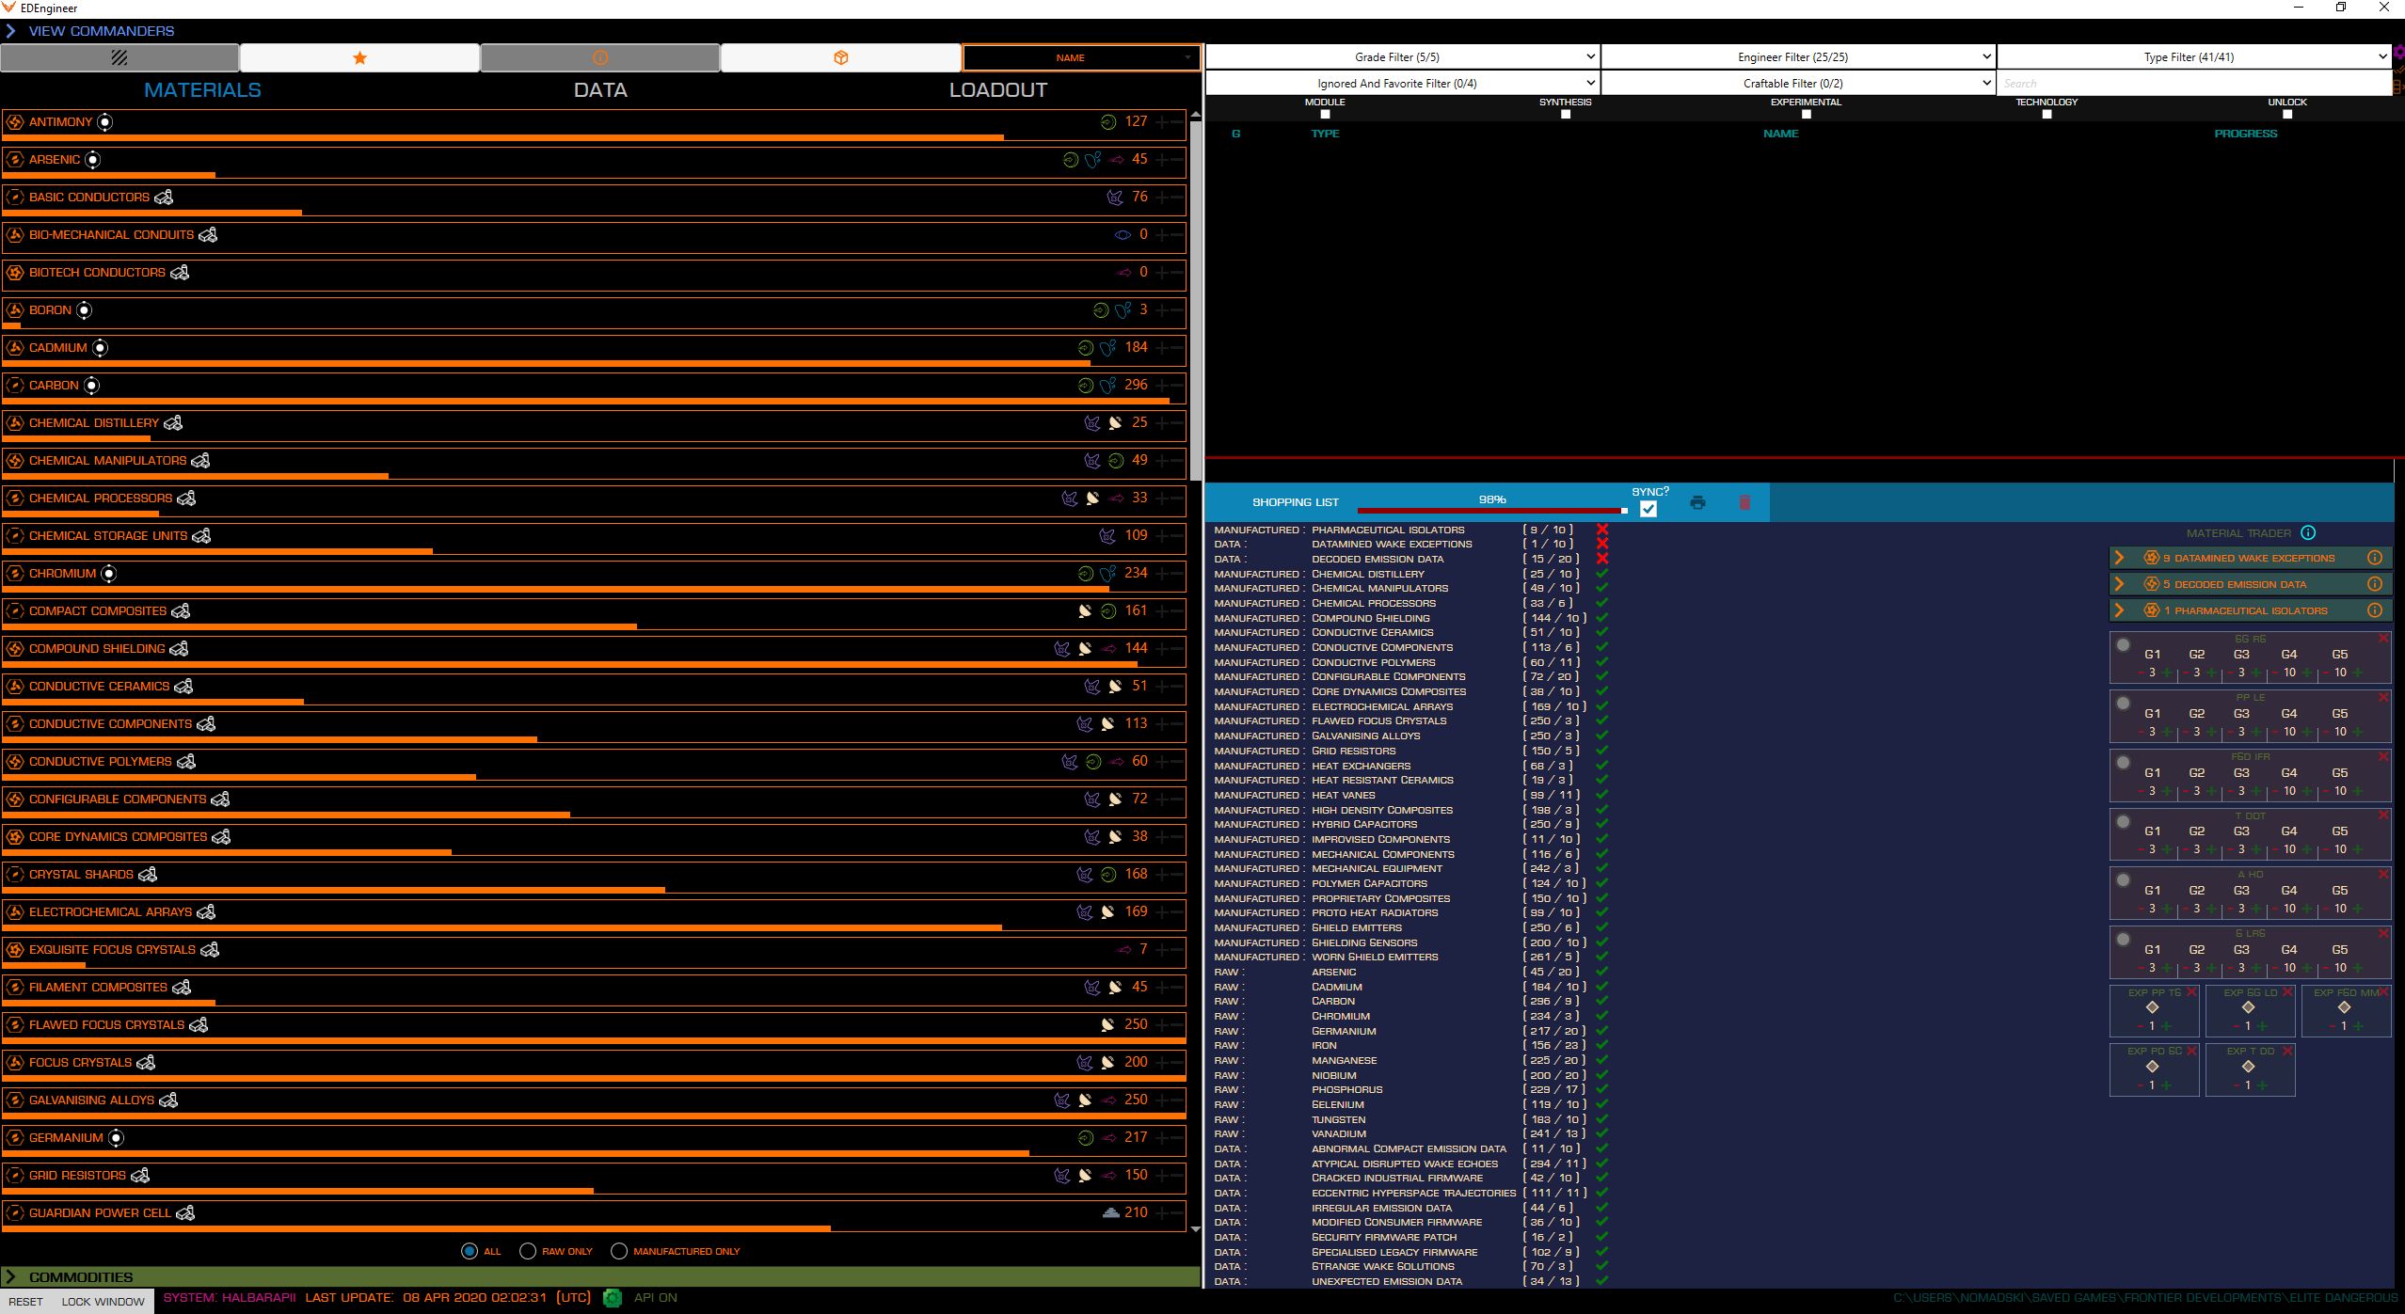Click the satellite dish icon on Chemical Distillery row
Image resolution: width=2405 pixels, height=1314 pixels.
pyautogui.click(x=1115, y=423)
